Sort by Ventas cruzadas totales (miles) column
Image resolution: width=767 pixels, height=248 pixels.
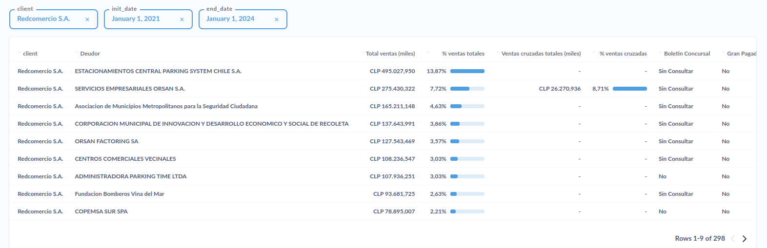pyautogui.click(x=541, y=54)
